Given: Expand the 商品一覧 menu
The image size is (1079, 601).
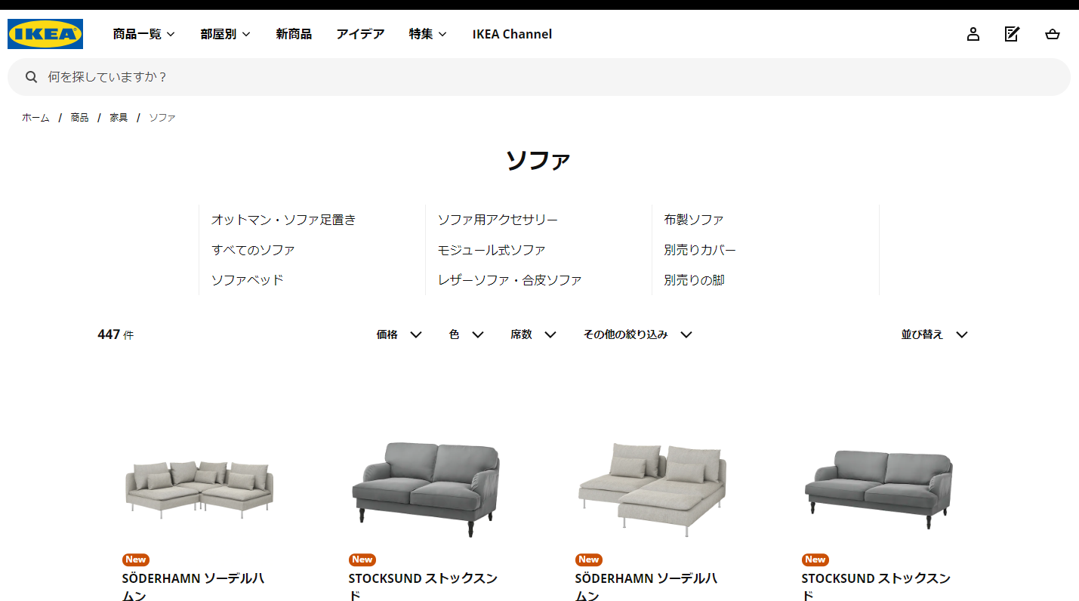Looking at the screenshot, I should point(144,34).
